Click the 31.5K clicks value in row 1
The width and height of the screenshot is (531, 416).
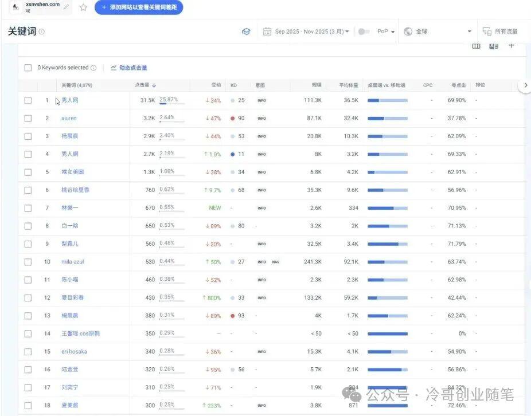147,100
